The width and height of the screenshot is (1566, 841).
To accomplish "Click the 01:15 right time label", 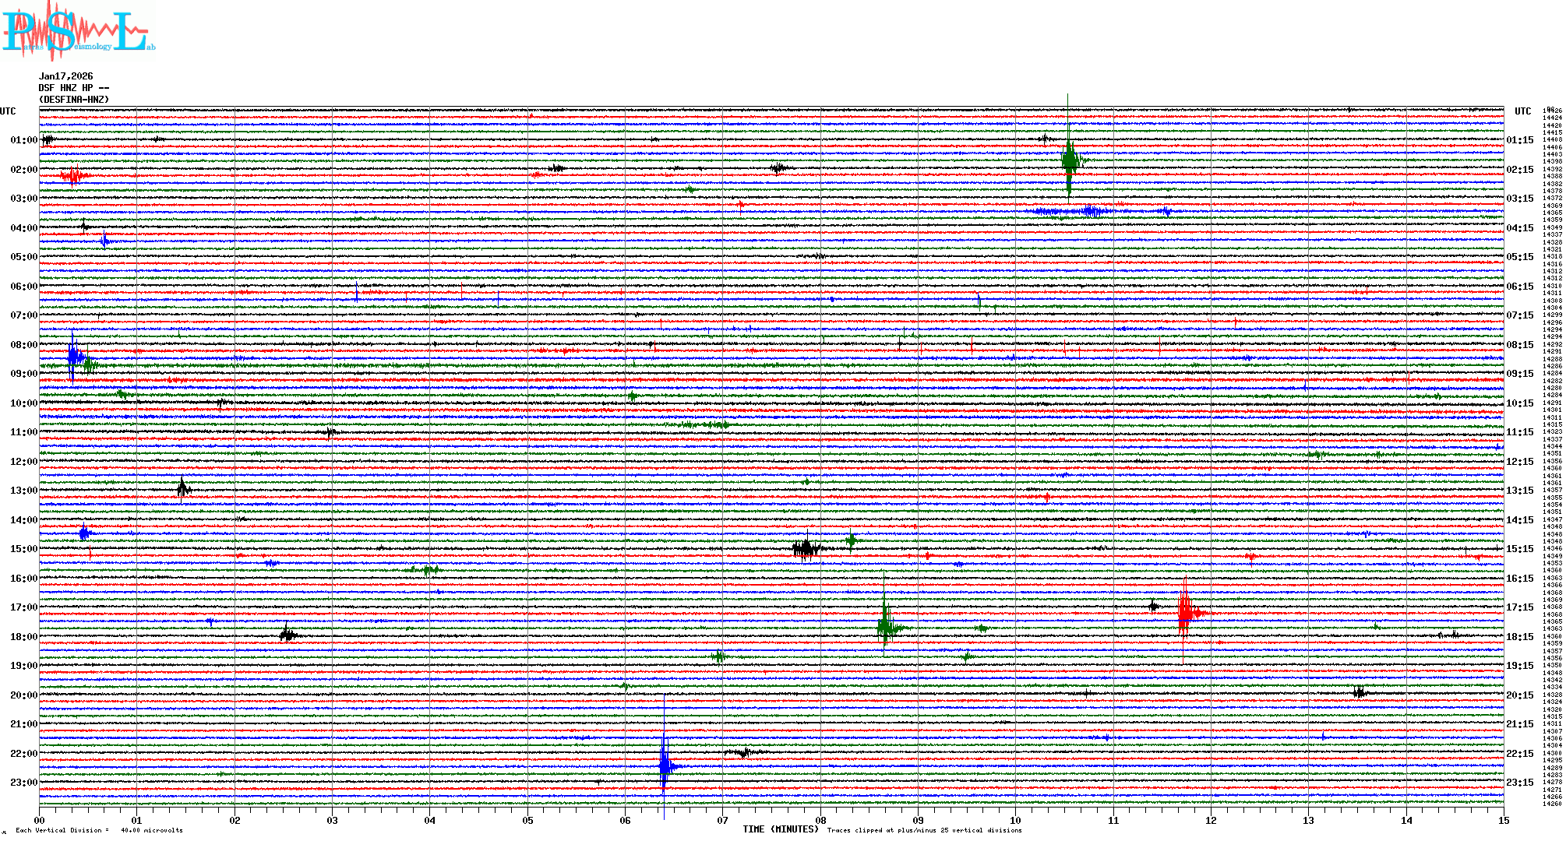I will [1519, 140].
